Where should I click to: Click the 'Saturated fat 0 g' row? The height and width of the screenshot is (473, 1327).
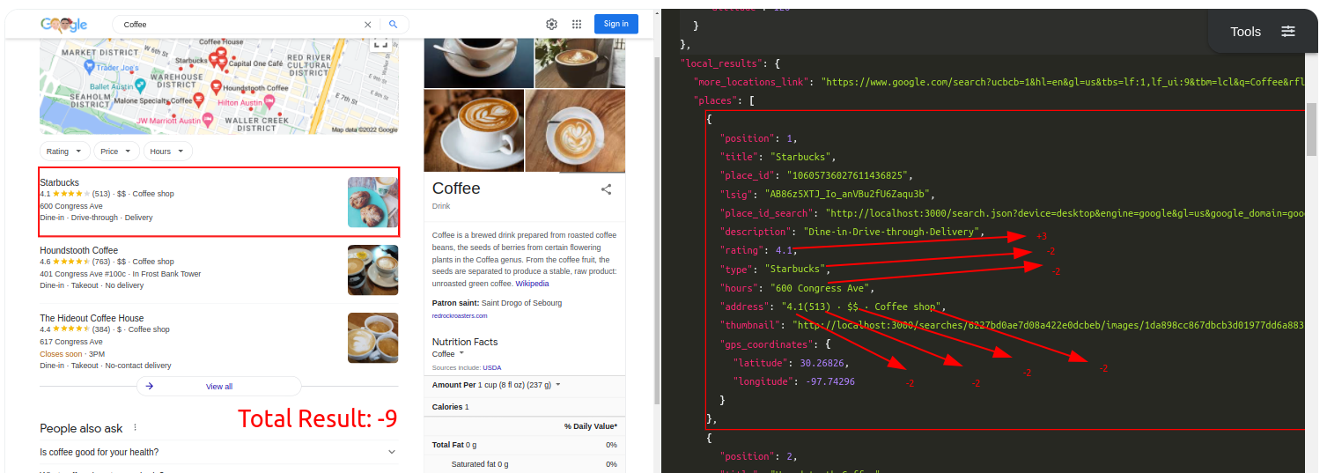tap(525, 464)
